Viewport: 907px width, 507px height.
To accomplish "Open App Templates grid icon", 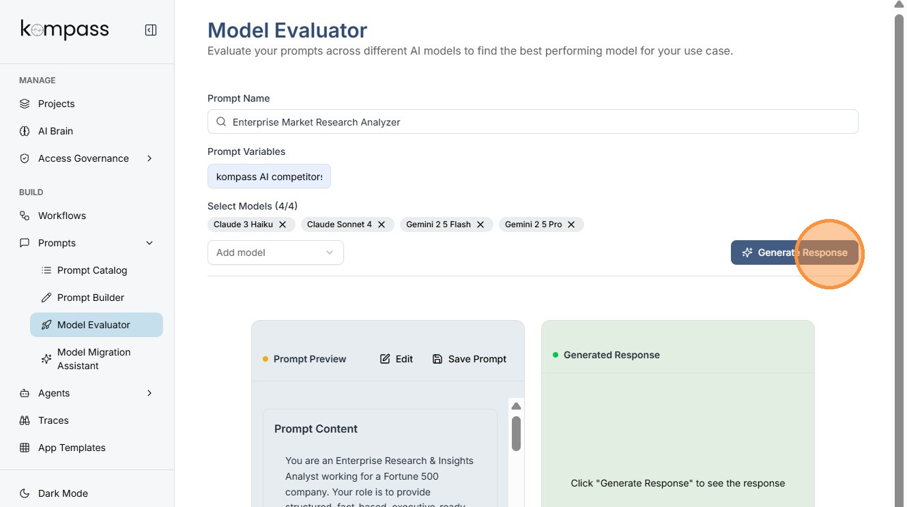I will point(25,448).
